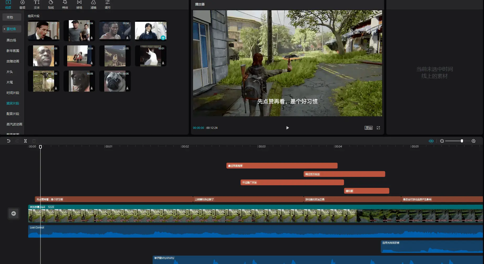Open the 贴纸 (stickers) tab
This screenshot has width=484, height=264.
click(51, 4)
